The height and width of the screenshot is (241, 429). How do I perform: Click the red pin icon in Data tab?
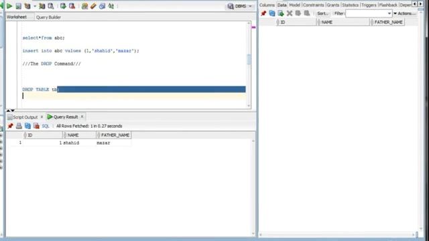tap(263, 13)
